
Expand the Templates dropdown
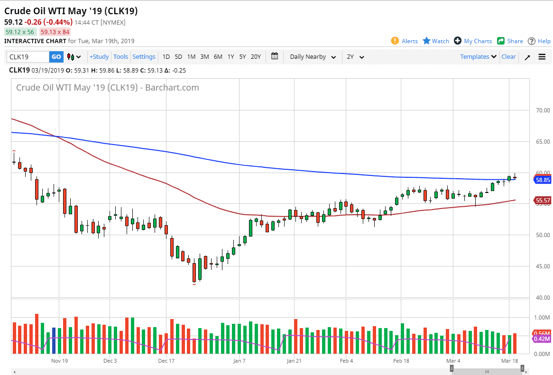[477, 56]
